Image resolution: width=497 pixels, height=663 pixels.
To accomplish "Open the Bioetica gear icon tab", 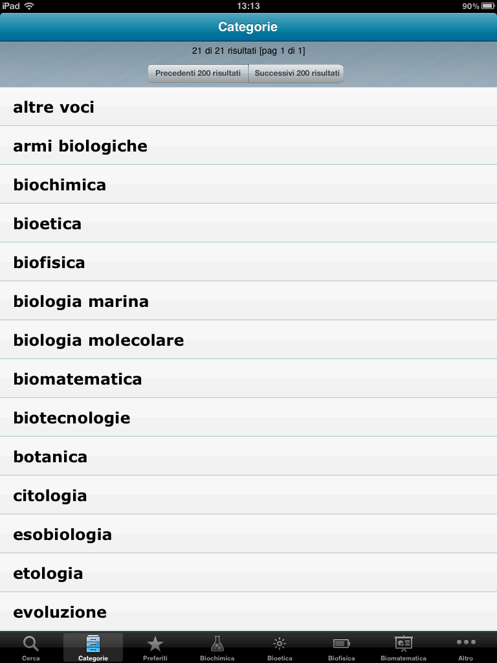I will tap(280, 644).
